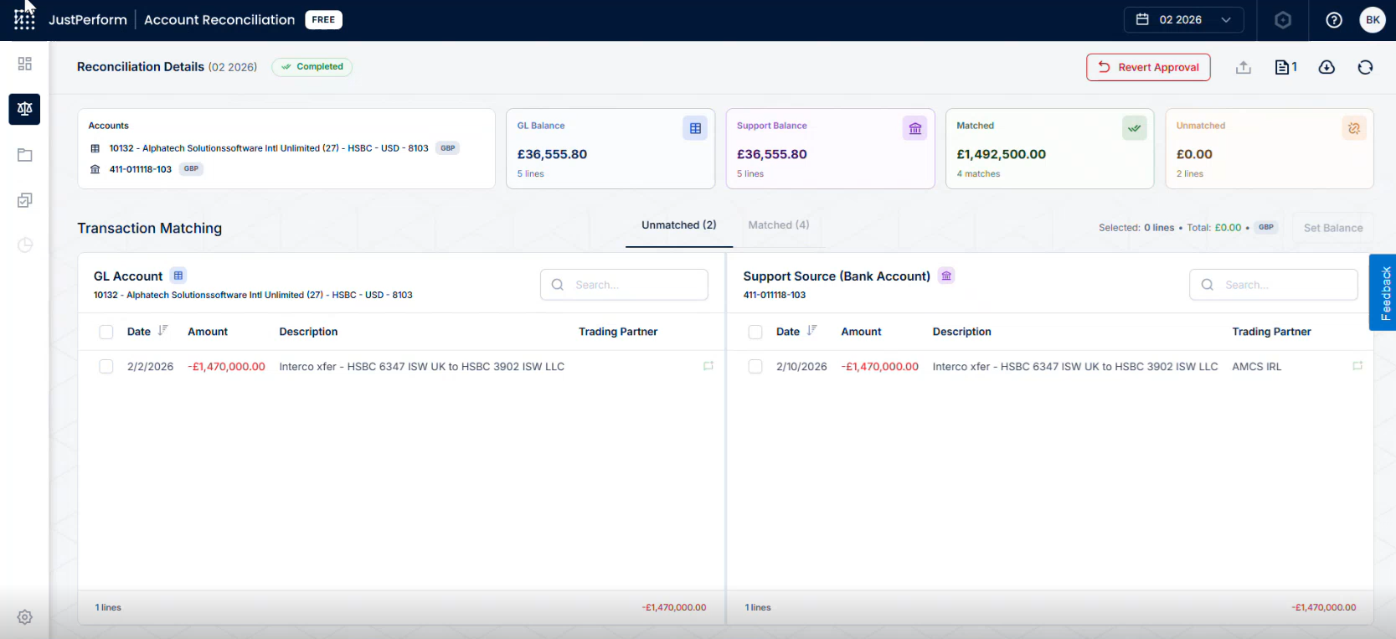1396x639 pixels.
Task: Click JustPerform brand name
Action: [88, 19]
